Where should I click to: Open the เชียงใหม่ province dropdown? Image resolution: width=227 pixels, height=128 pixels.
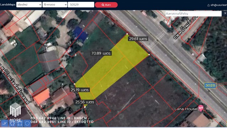point(29,5)
